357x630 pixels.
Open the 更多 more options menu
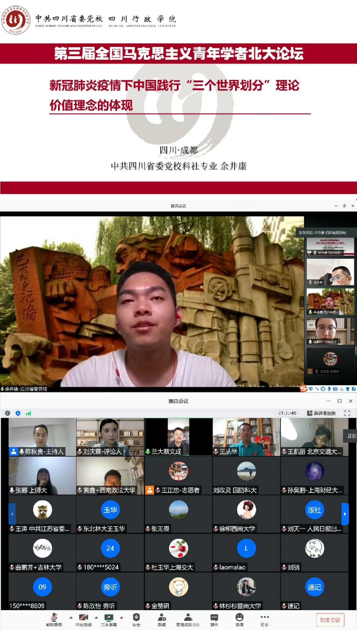(x=264, y=618)
